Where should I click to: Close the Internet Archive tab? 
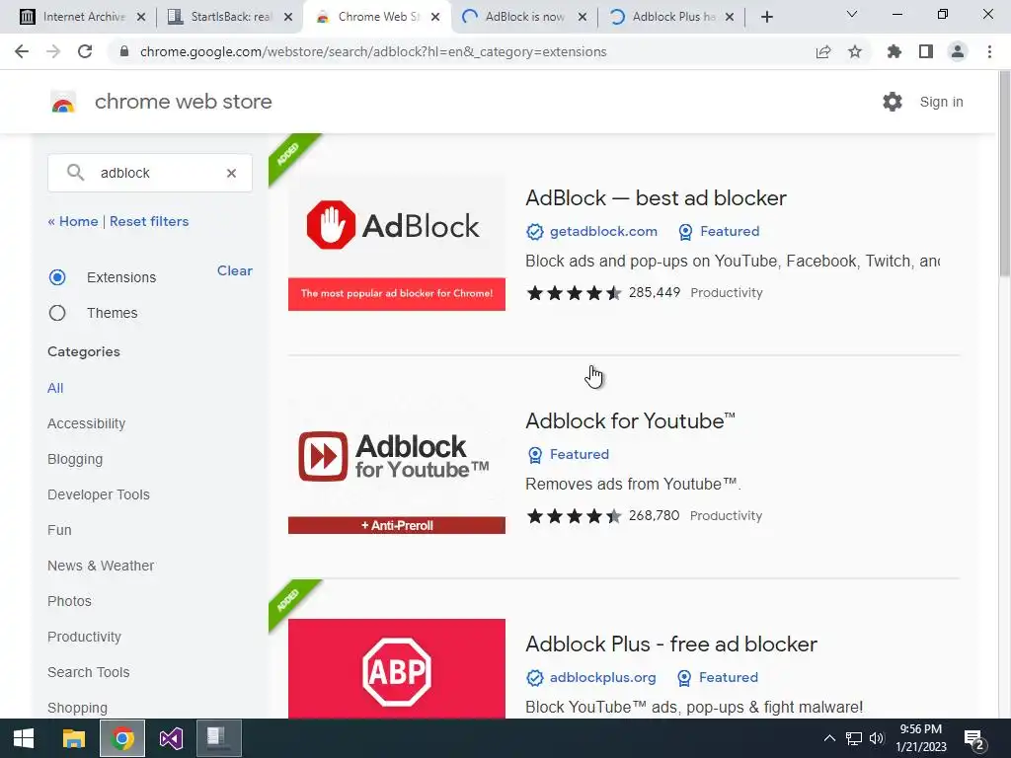click(x=141, y=18)
